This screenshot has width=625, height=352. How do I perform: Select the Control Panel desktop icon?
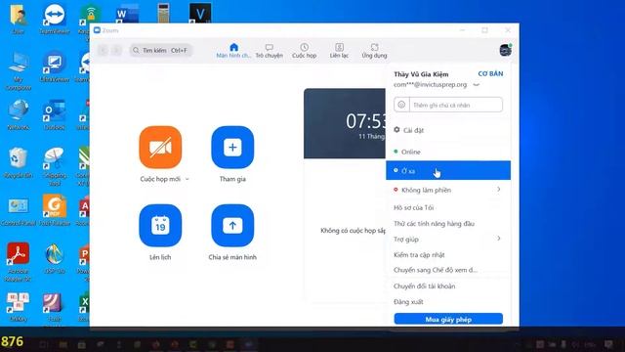pyautogui.click(x=18, y=210)
